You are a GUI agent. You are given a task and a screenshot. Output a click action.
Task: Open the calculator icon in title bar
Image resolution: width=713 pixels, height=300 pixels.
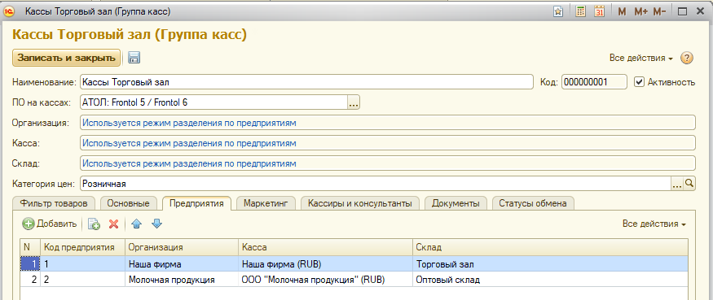tap(581, 12)
